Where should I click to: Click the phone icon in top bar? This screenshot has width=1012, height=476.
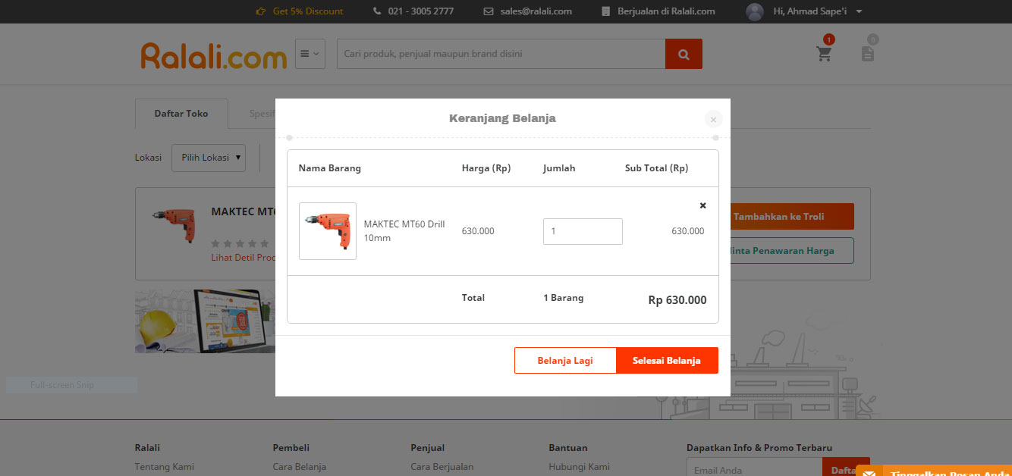pos(378,11)
